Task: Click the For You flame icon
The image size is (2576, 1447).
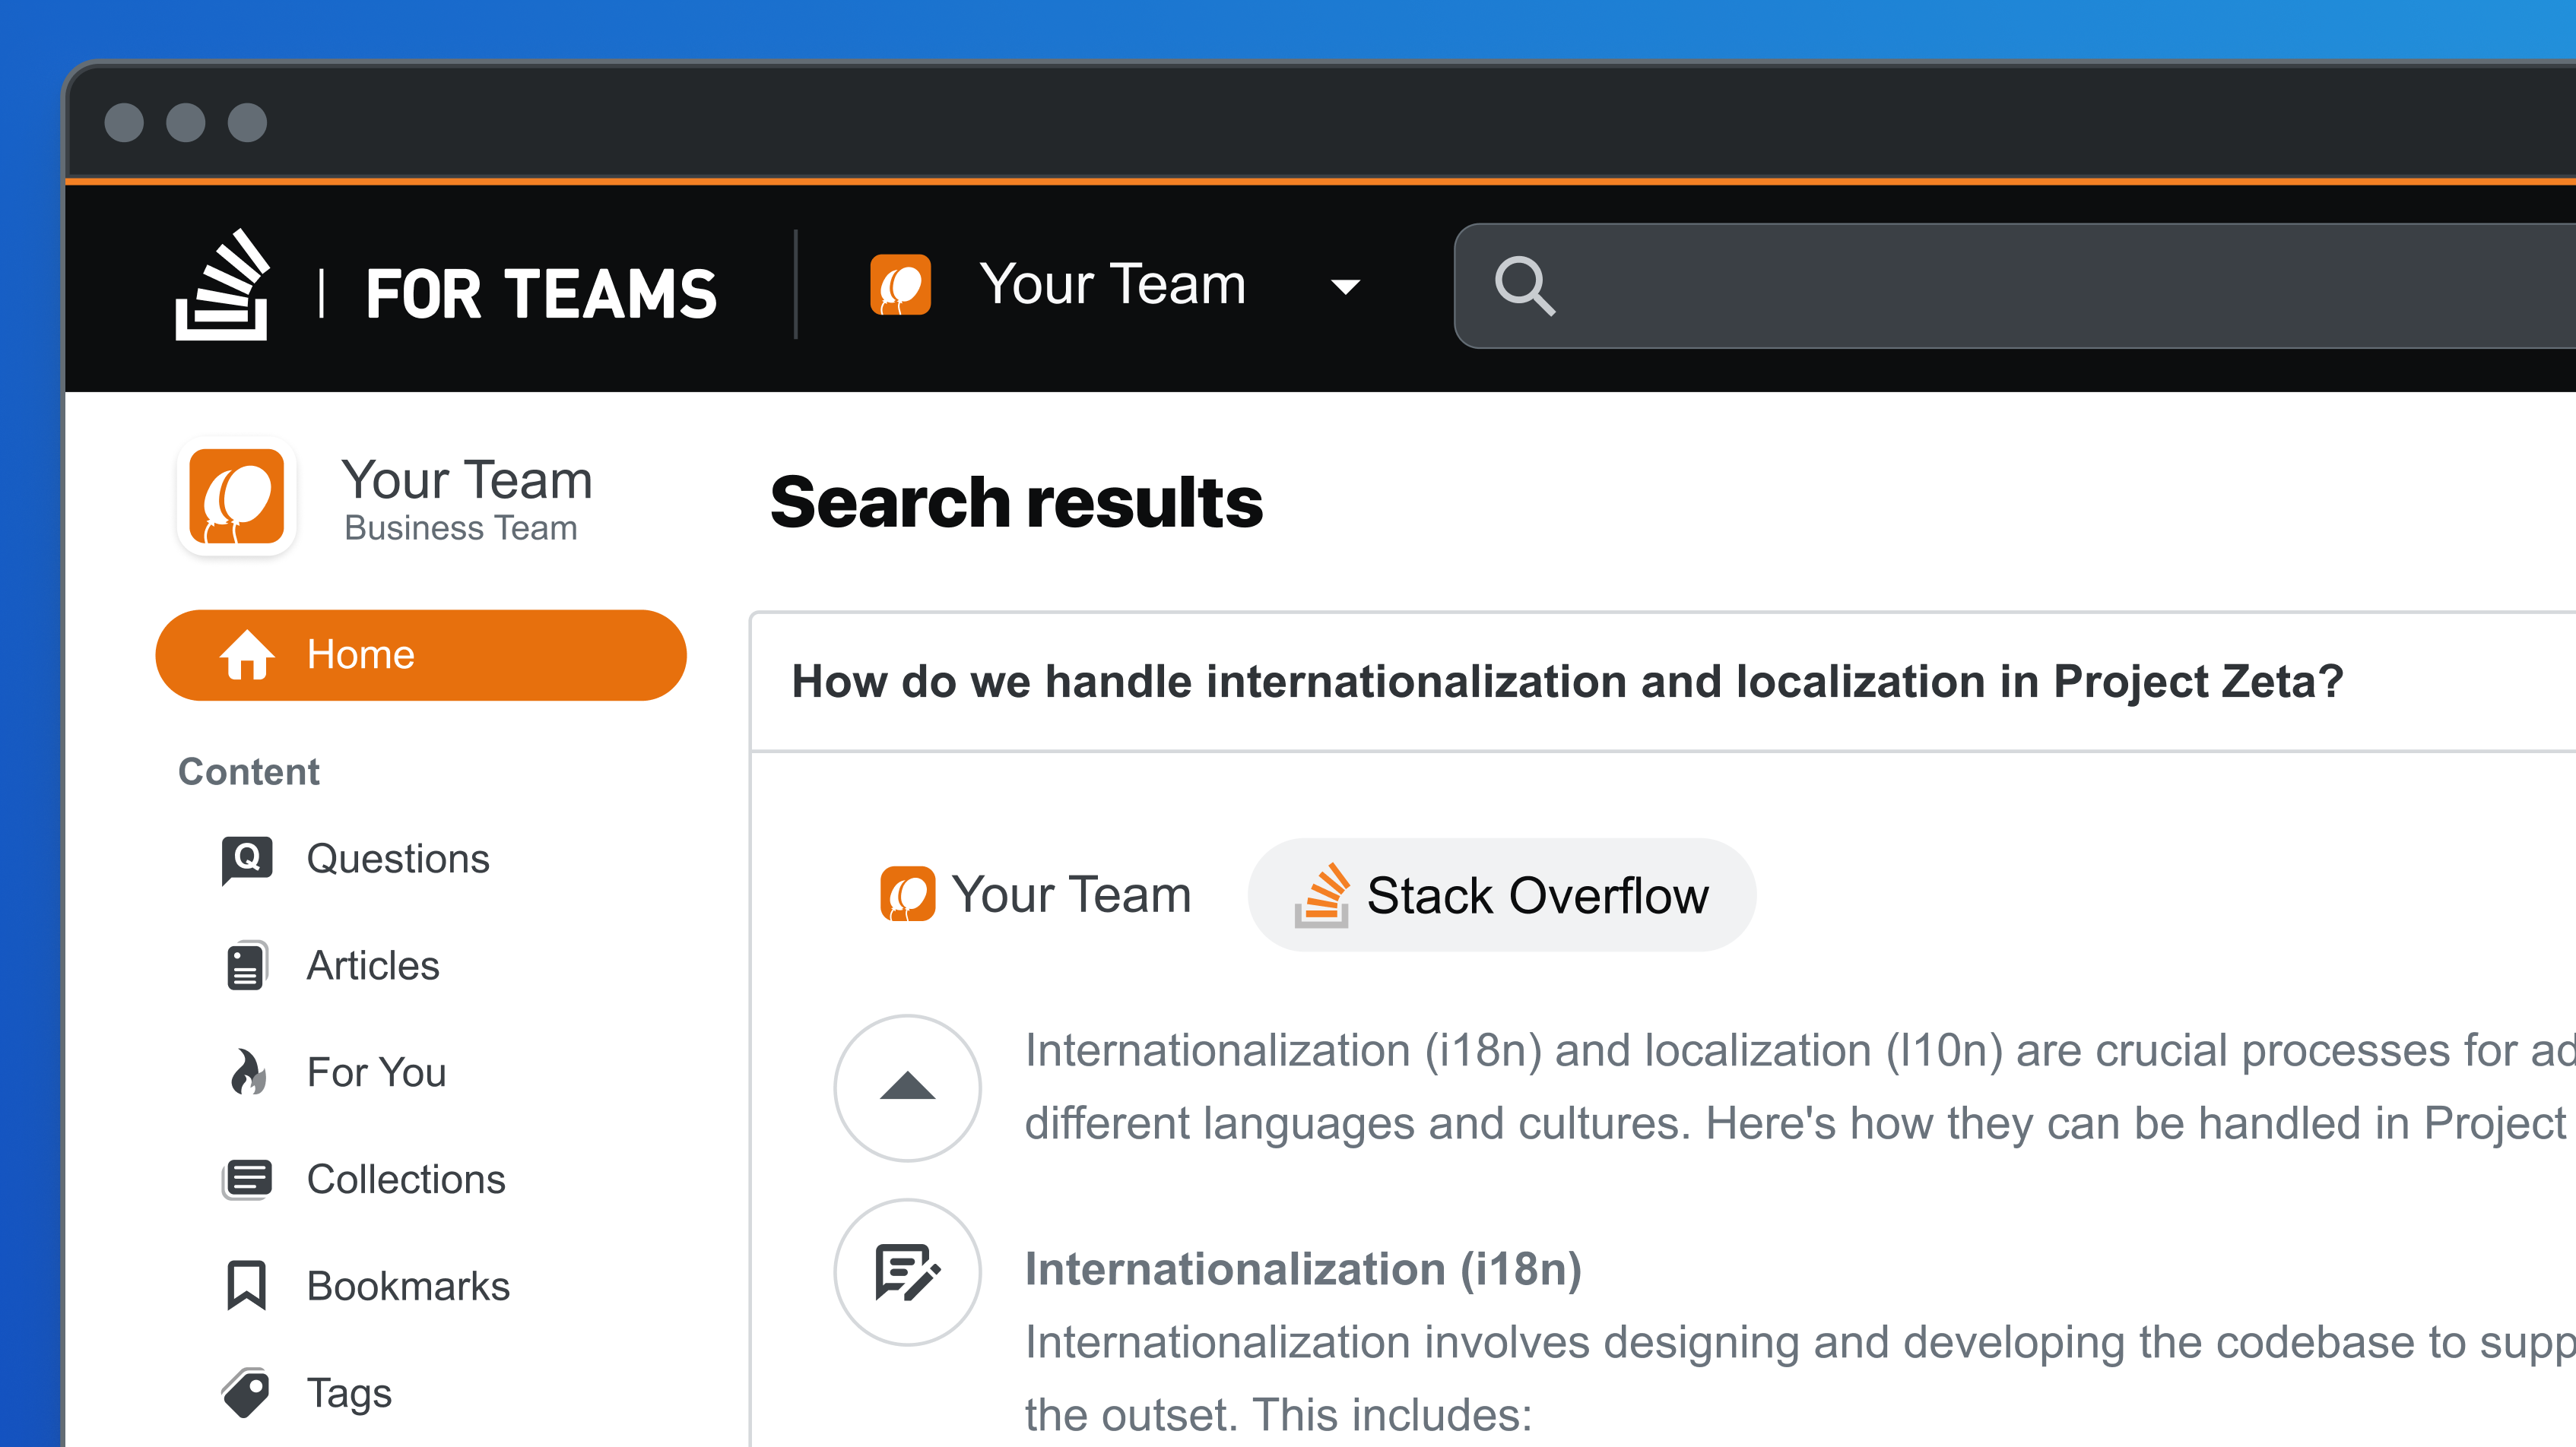Action: [247, 1072]
